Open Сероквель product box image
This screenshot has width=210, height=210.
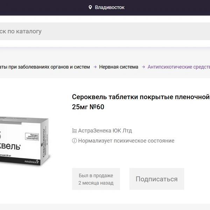[x=25, y=141]
